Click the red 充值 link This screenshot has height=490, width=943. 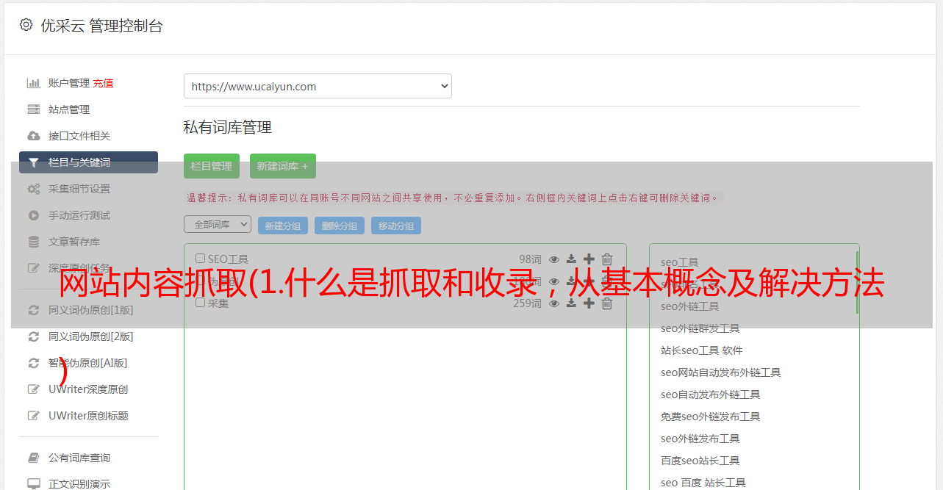tap(103, 83)
